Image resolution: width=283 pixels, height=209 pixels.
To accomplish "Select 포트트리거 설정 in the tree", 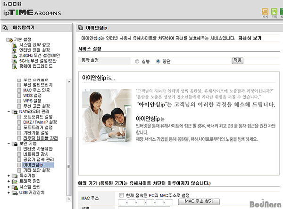I will (38, 128).
